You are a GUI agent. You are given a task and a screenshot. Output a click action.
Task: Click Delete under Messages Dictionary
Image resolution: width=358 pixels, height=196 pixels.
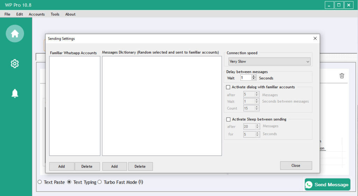click(x=140, y=166)
